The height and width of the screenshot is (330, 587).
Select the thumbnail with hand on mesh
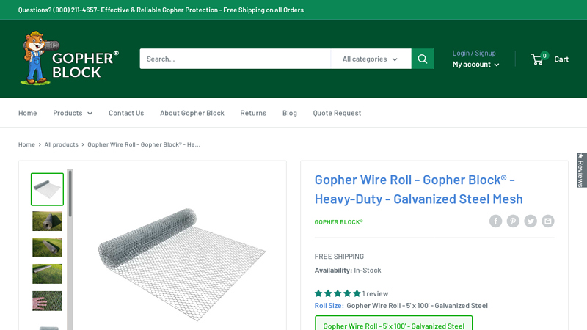47,301
